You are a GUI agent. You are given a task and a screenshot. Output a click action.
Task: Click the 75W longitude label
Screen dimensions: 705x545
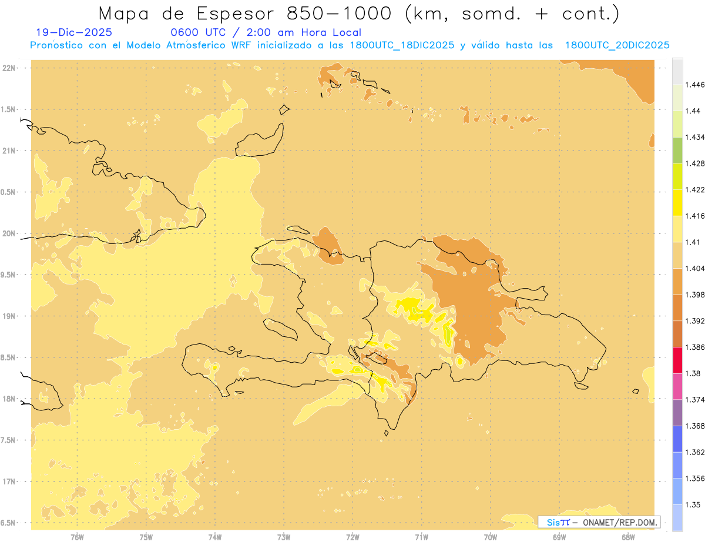coord(146,537)
